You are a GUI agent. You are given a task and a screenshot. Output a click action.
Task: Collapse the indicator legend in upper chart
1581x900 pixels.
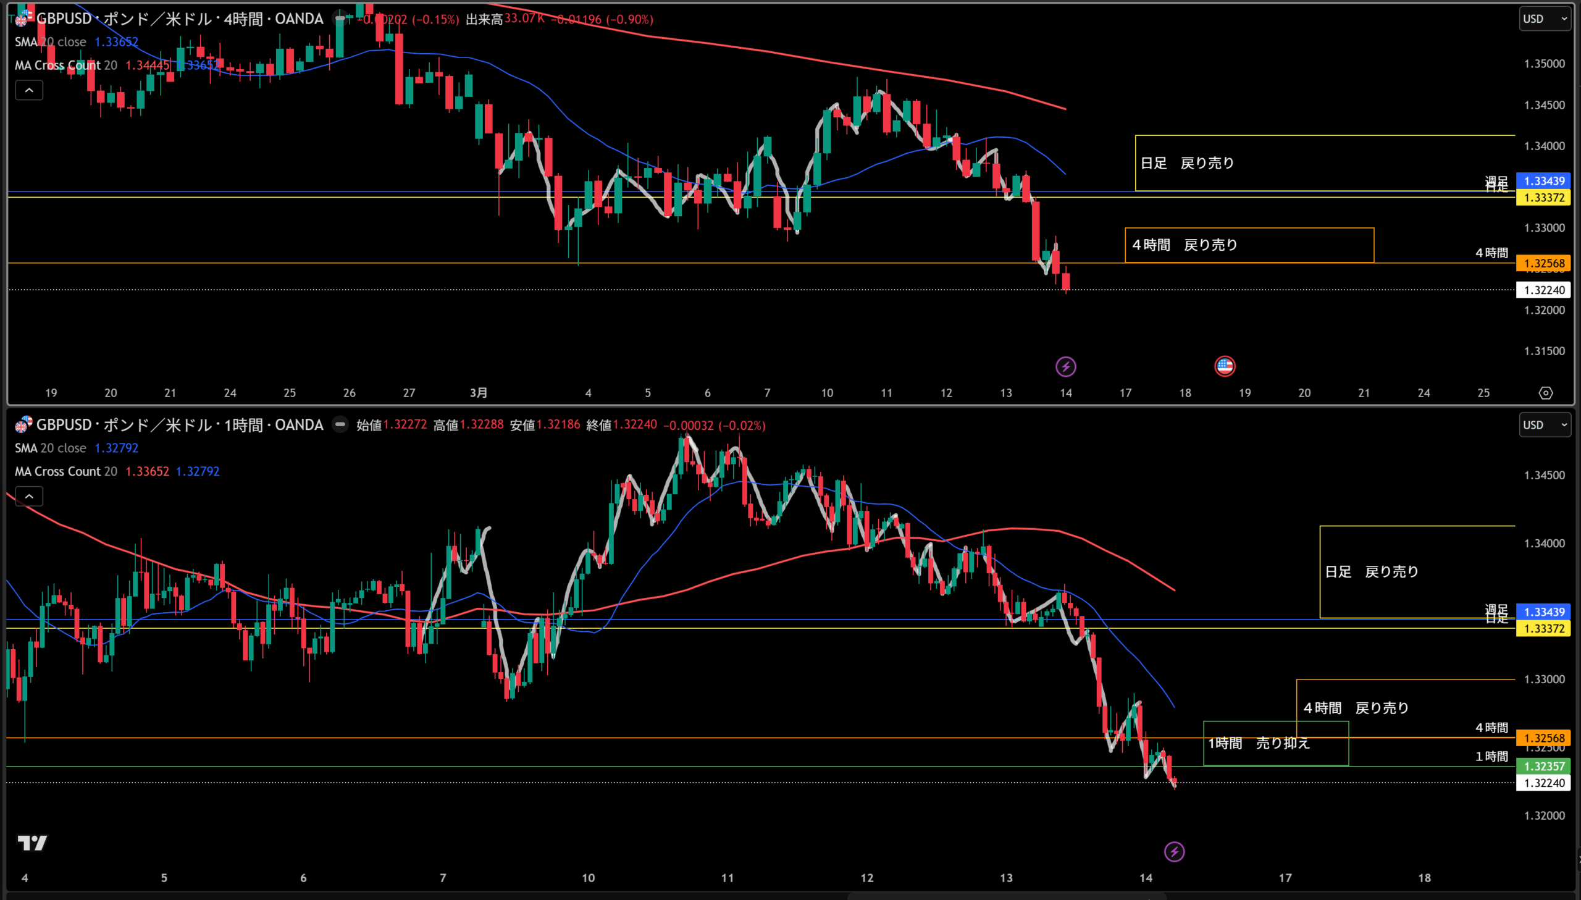point(29,90)
